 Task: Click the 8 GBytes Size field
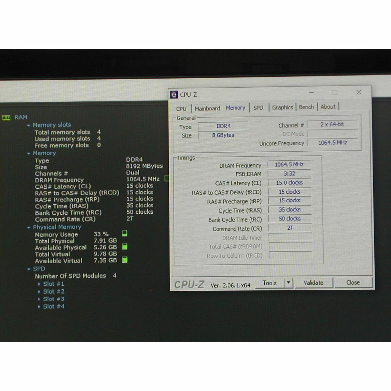click(223, 135)
